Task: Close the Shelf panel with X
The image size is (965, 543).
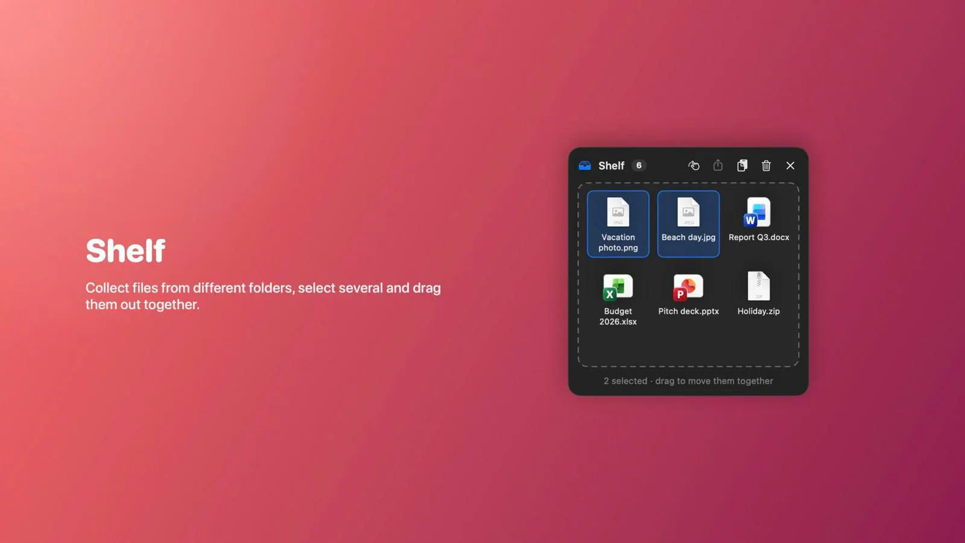Action: 790,165
